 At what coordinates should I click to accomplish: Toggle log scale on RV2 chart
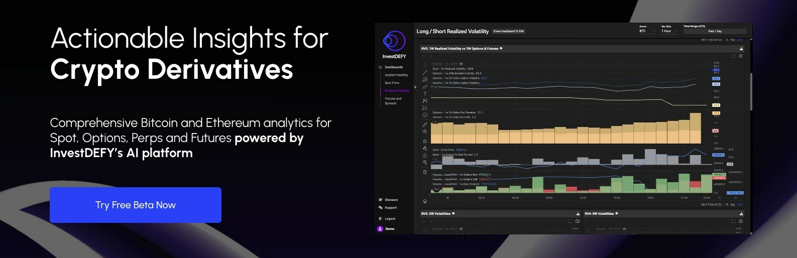(x=732, y=204)
